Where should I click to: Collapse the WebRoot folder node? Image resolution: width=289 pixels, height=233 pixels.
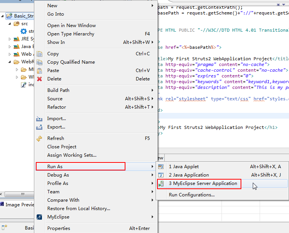[10, 62]
